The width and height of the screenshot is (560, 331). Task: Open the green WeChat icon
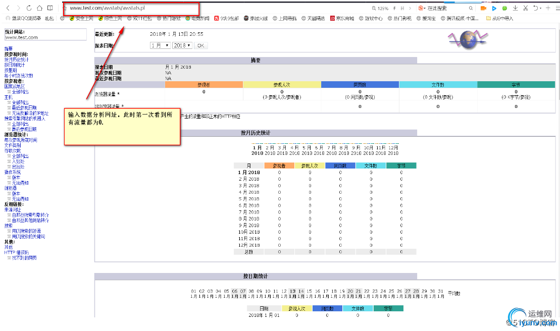(504, 8)
